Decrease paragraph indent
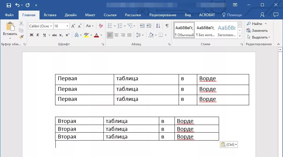Viewport: 283px width, 157px height. 142,26
